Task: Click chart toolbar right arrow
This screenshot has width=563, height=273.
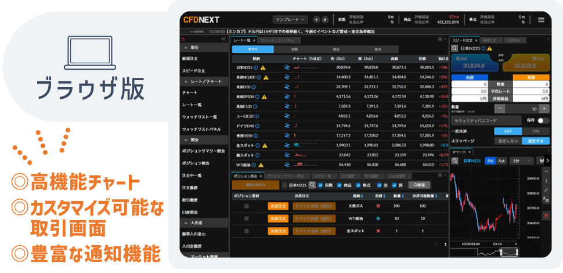Action: 547,160
